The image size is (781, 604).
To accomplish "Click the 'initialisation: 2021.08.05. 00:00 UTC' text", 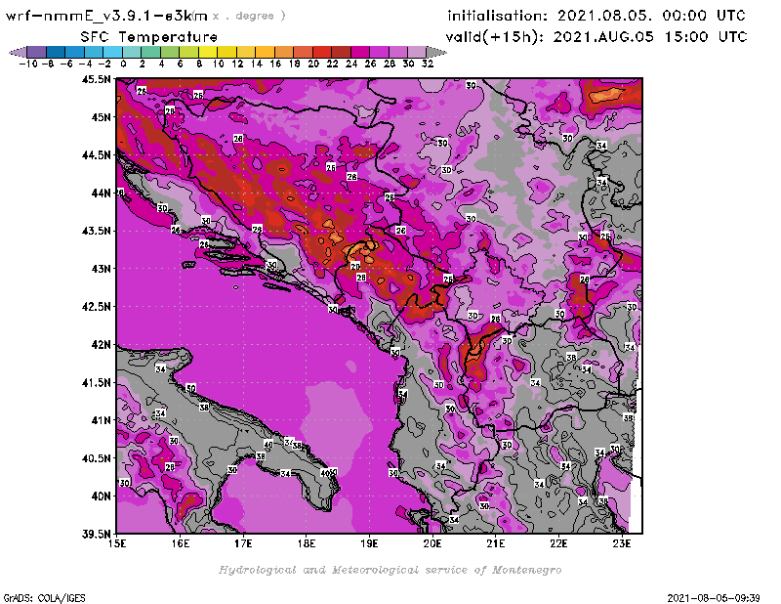I will (596, 16).
